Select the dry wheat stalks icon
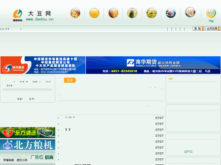This screenshot has height=165, width=221. click(190, 12)
